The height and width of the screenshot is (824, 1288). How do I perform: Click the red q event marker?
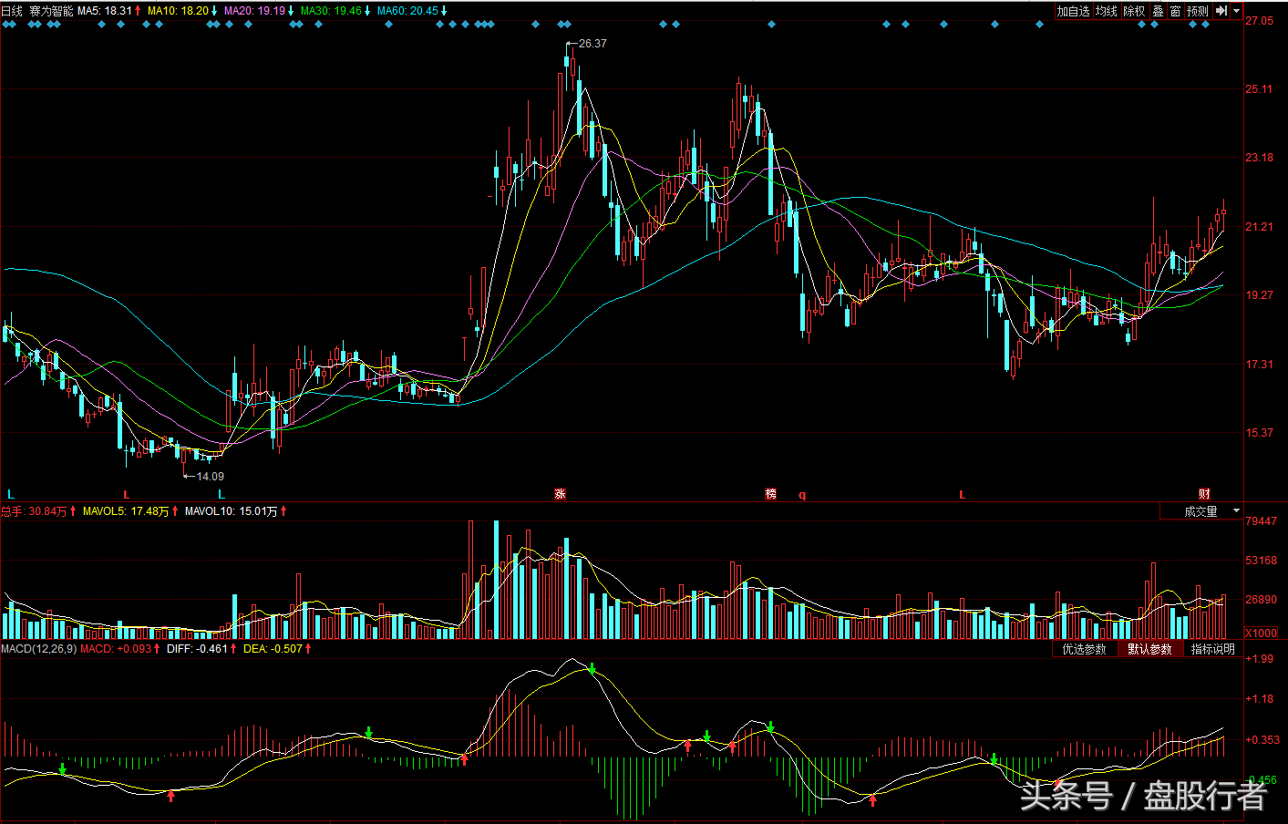tap(802, 495)
